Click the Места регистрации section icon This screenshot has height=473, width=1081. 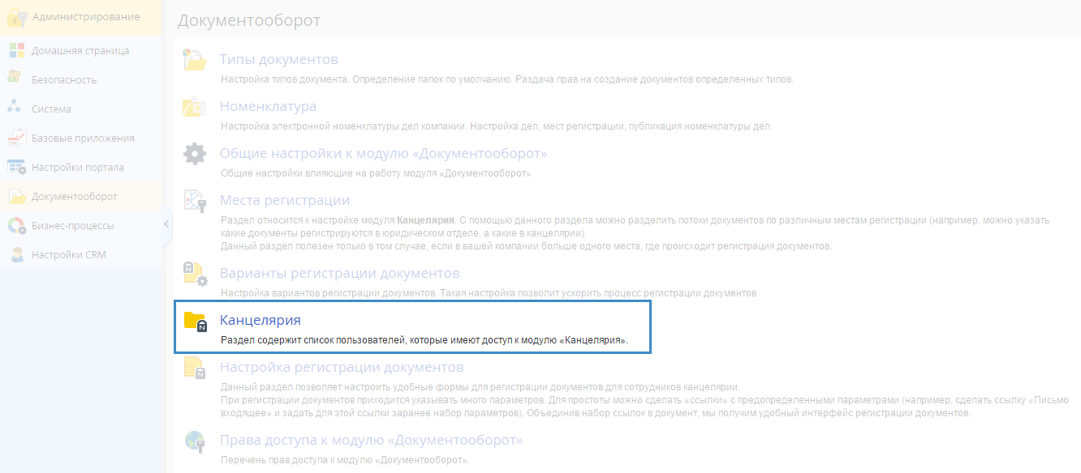[x=195, y=201]
